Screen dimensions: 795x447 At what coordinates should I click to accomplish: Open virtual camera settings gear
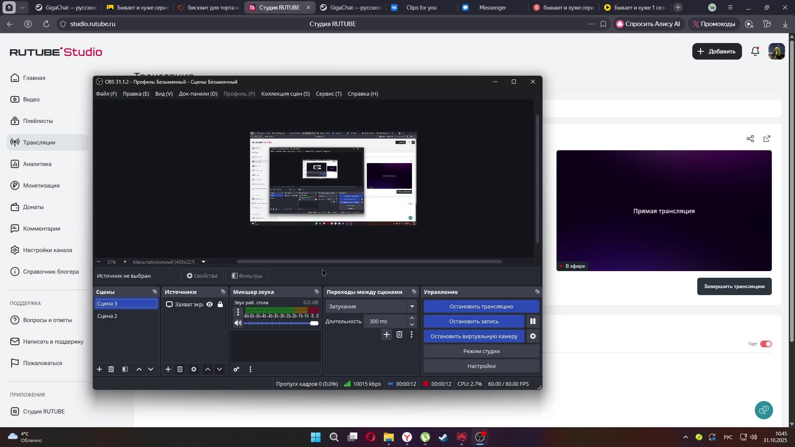(x=532, y=336)
